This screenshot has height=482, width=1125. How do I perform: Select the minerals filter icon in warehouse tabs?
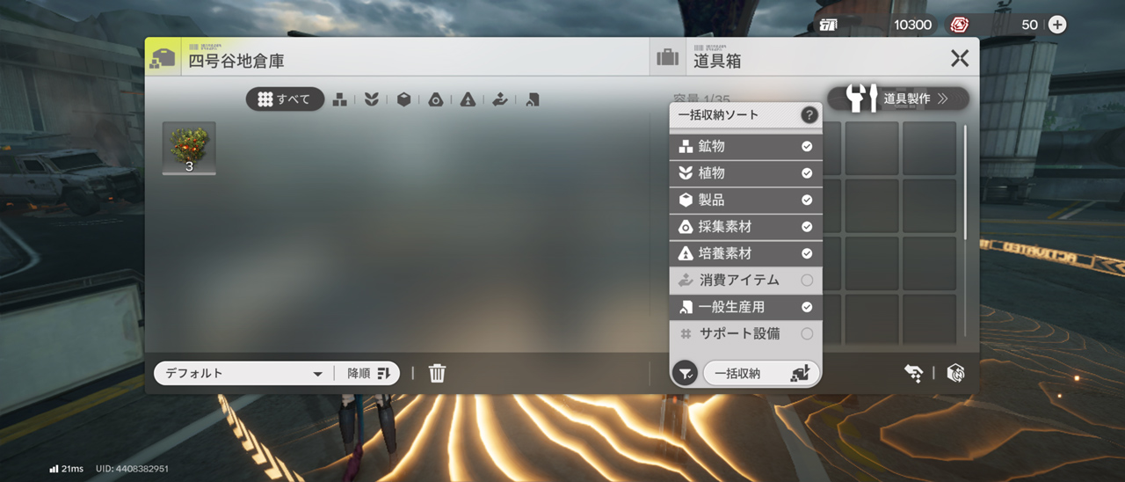coord(339,100)
